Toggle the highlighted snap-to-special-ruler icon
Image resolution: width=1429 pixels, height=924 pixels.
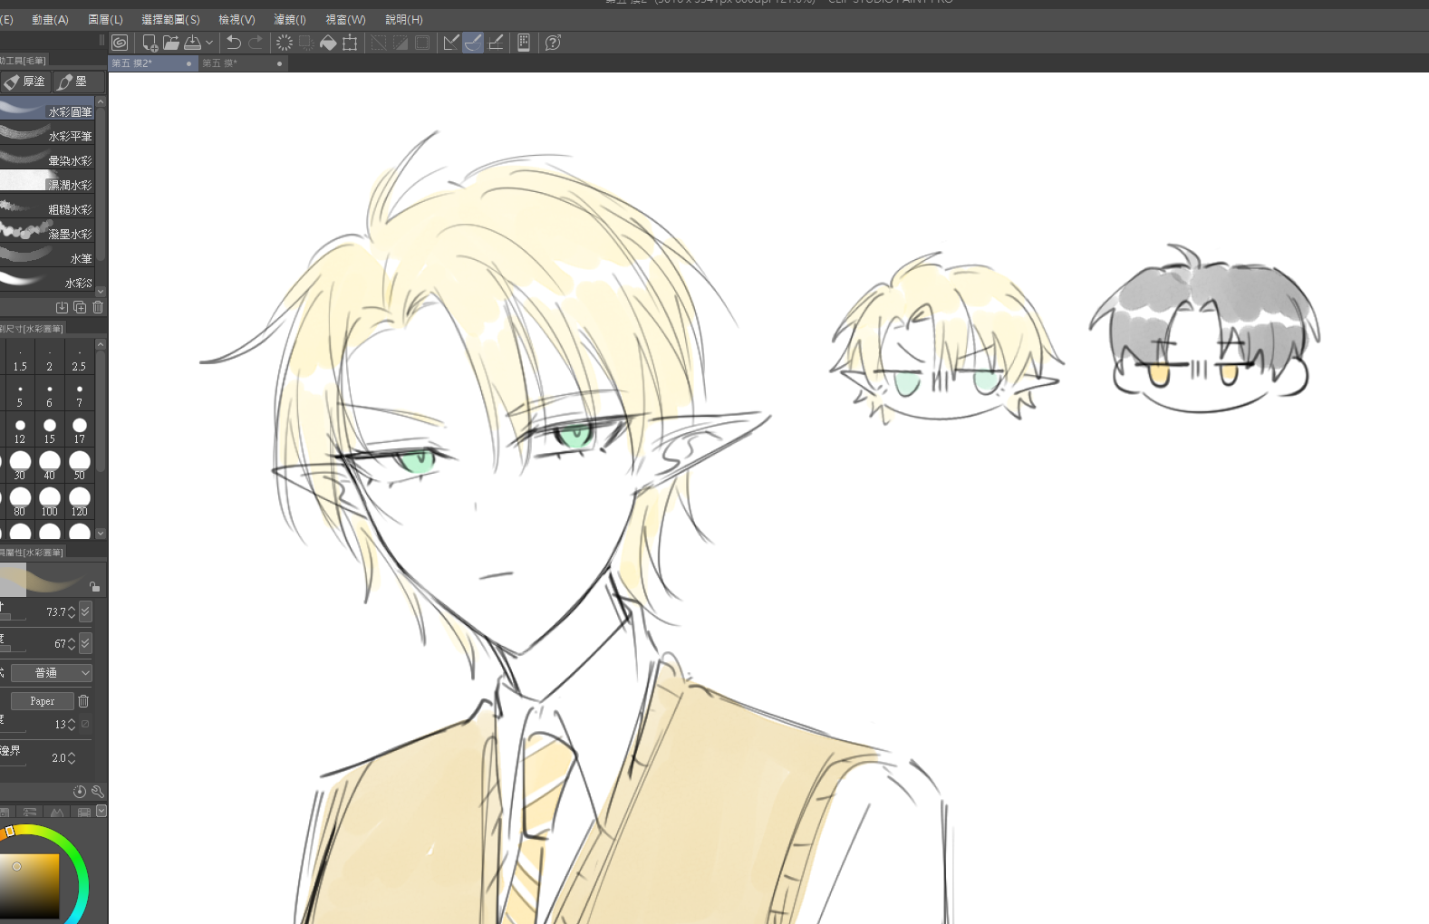point(473,43)
